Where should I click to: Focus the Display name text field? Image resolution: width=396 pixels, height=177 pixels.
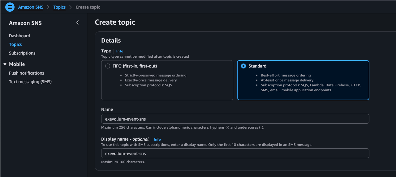tap(235, 153)
